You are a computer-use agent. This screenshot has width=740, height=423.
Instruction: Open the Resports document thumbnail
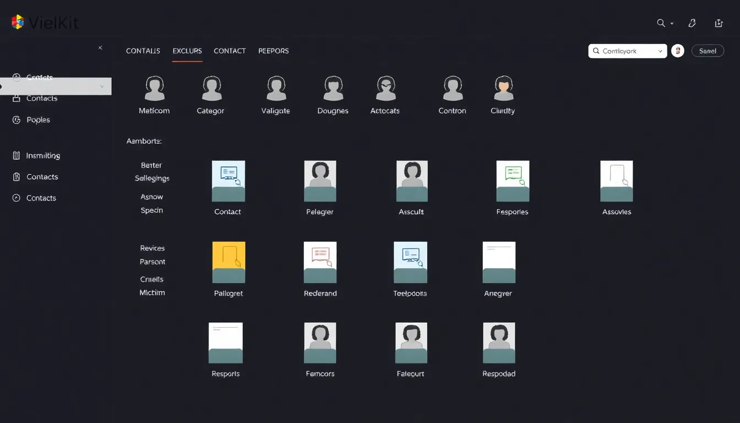(226, 343)
